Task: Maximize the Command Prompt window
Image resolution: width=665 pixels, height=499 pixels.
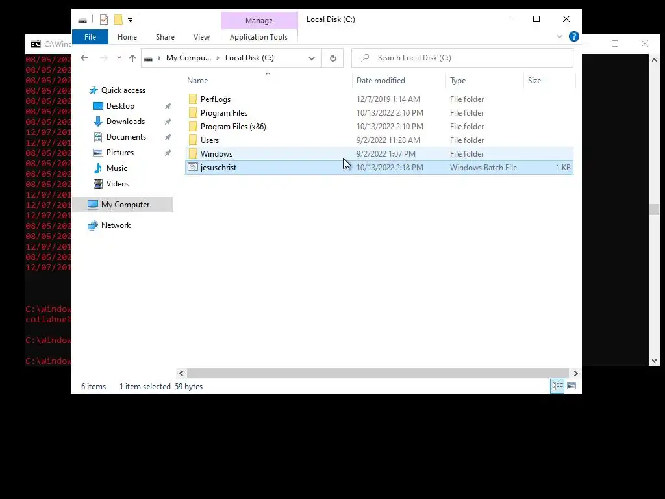Action: (615, 44)
